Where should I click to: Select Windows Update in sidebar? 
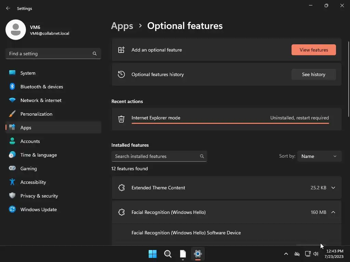[x=38, y=209]
